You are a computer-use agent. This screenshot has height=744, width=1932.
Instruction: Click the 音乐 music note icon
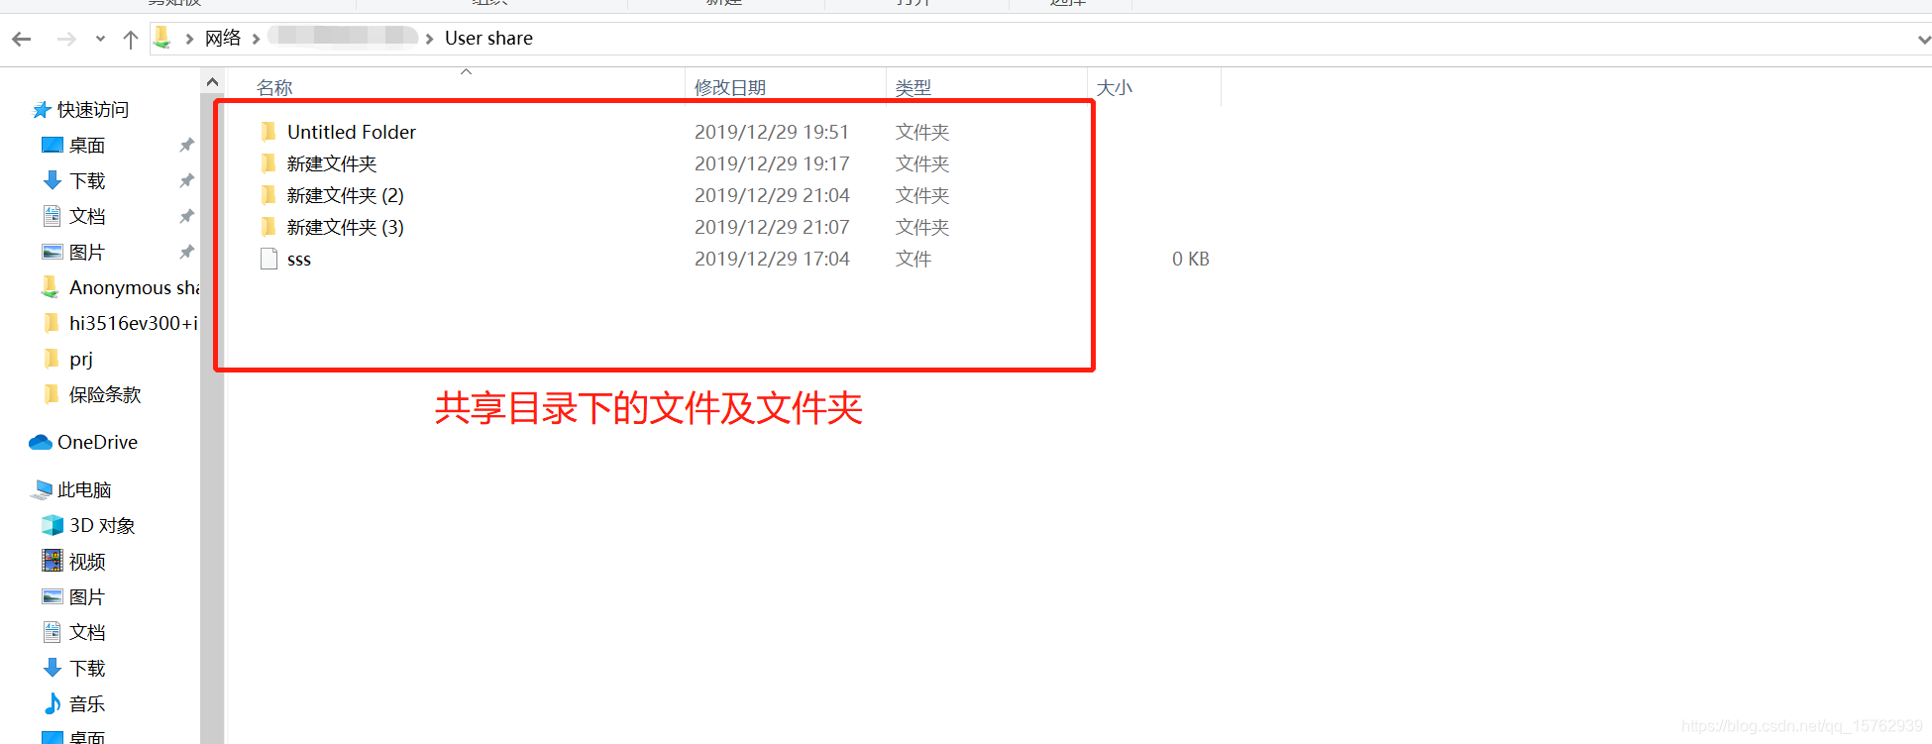pyautogui.click(x=53, y=703)
